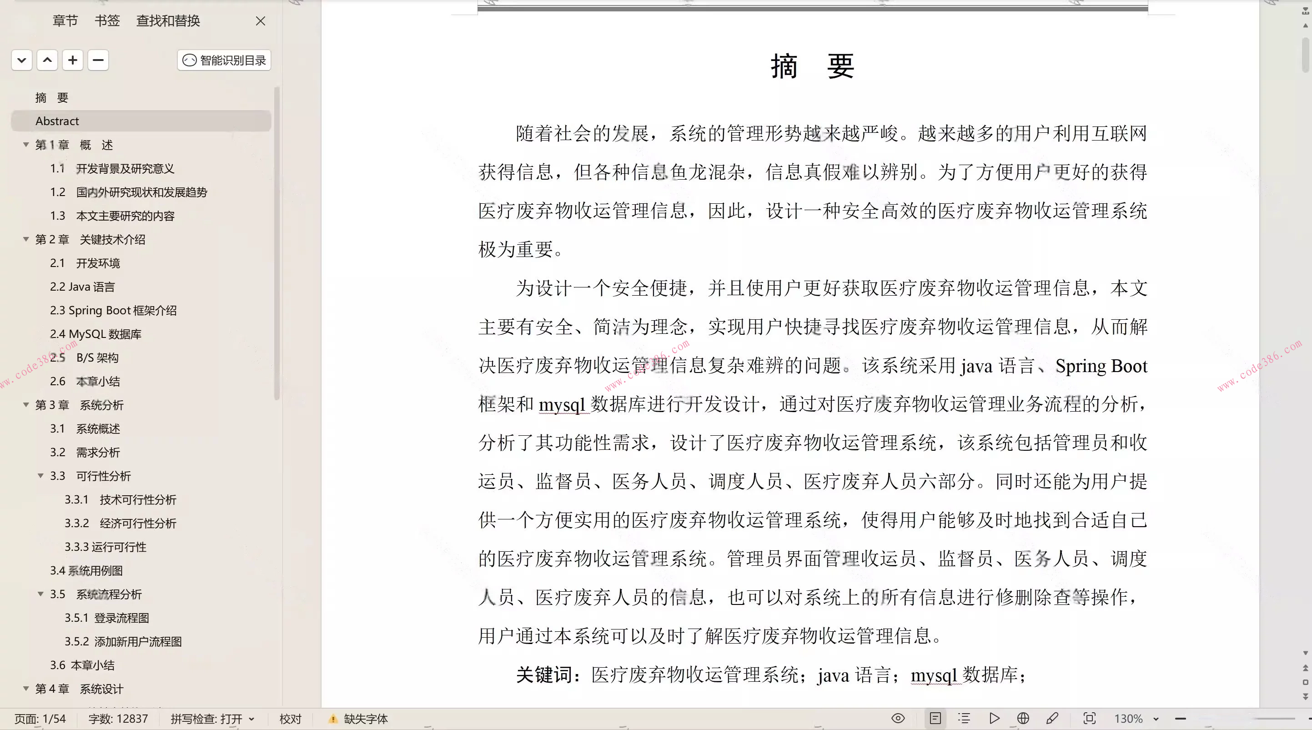Switch to the 书签 bookmarks tab
Image resolution: width=1312 pixels, height=730 pixels.
coord(106,21)
